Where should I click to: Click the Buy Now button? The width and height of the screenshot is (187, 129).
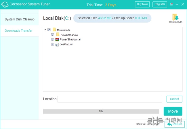tap(142, 4)
